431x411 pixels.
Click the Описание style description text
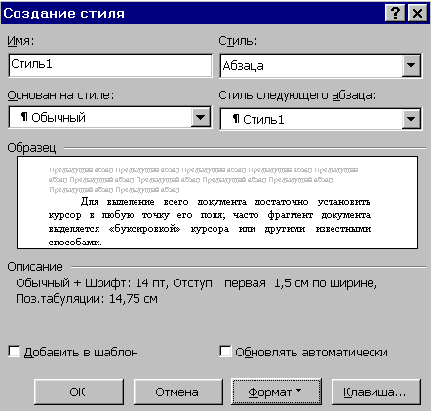(196, 291)
